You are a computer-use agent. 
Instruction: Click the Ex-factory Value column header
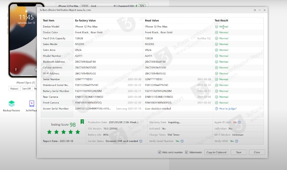85,21
